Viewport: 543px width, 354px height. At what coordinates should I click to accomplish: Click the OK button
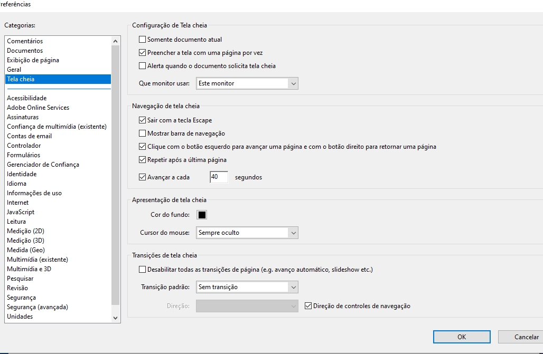[x=462, y=337]
